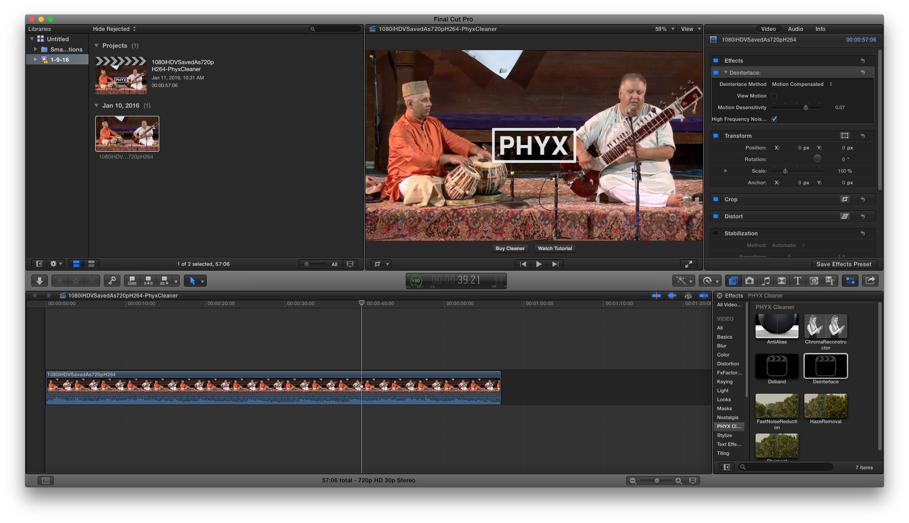The height and width of the screenshot is (523, 909).
Task: Enable the Stabilization checkbox
Action: pyautogui.click(x=716, y=233)
